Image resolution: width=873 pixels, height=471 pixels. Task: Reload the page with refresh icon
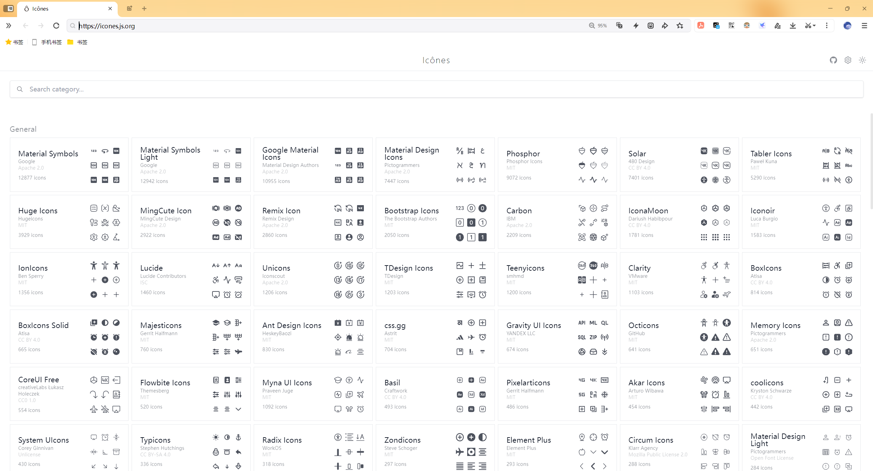pyautogui.click(x=56, y=26)
